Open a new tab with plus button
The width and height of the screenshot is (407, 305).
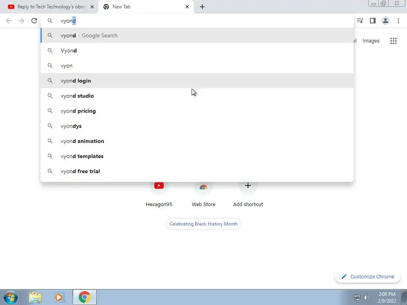[202, 7]
